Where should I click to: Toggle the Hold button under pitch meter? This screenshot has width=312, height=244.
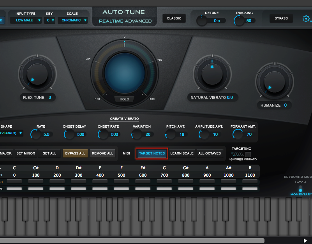124,99
